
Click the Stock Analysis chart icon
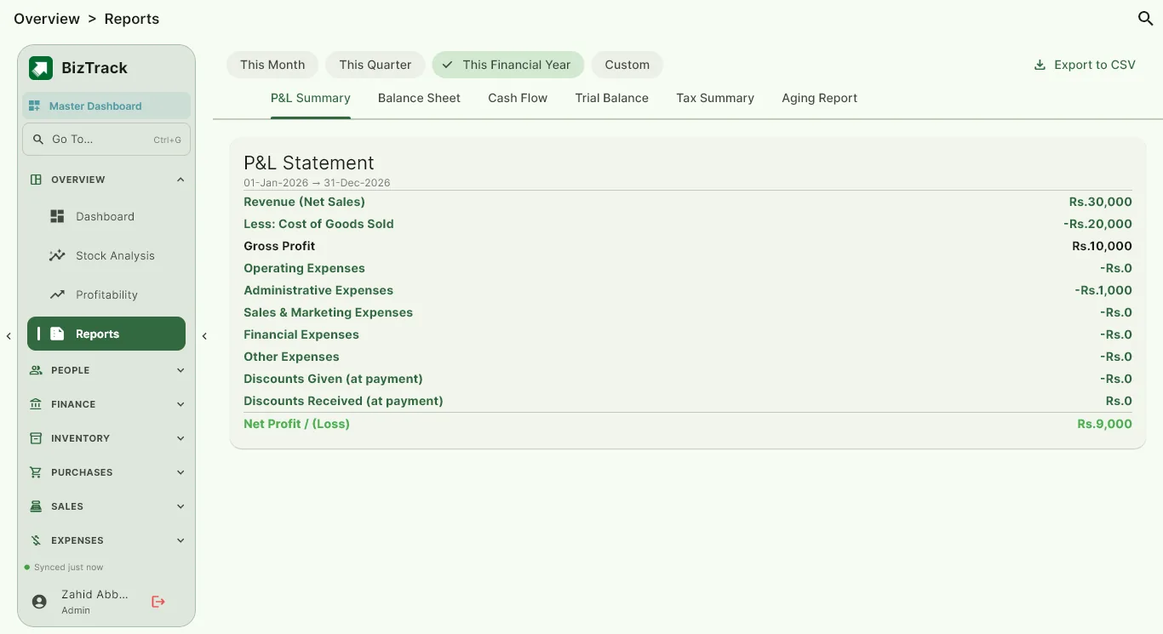point(57,255)
